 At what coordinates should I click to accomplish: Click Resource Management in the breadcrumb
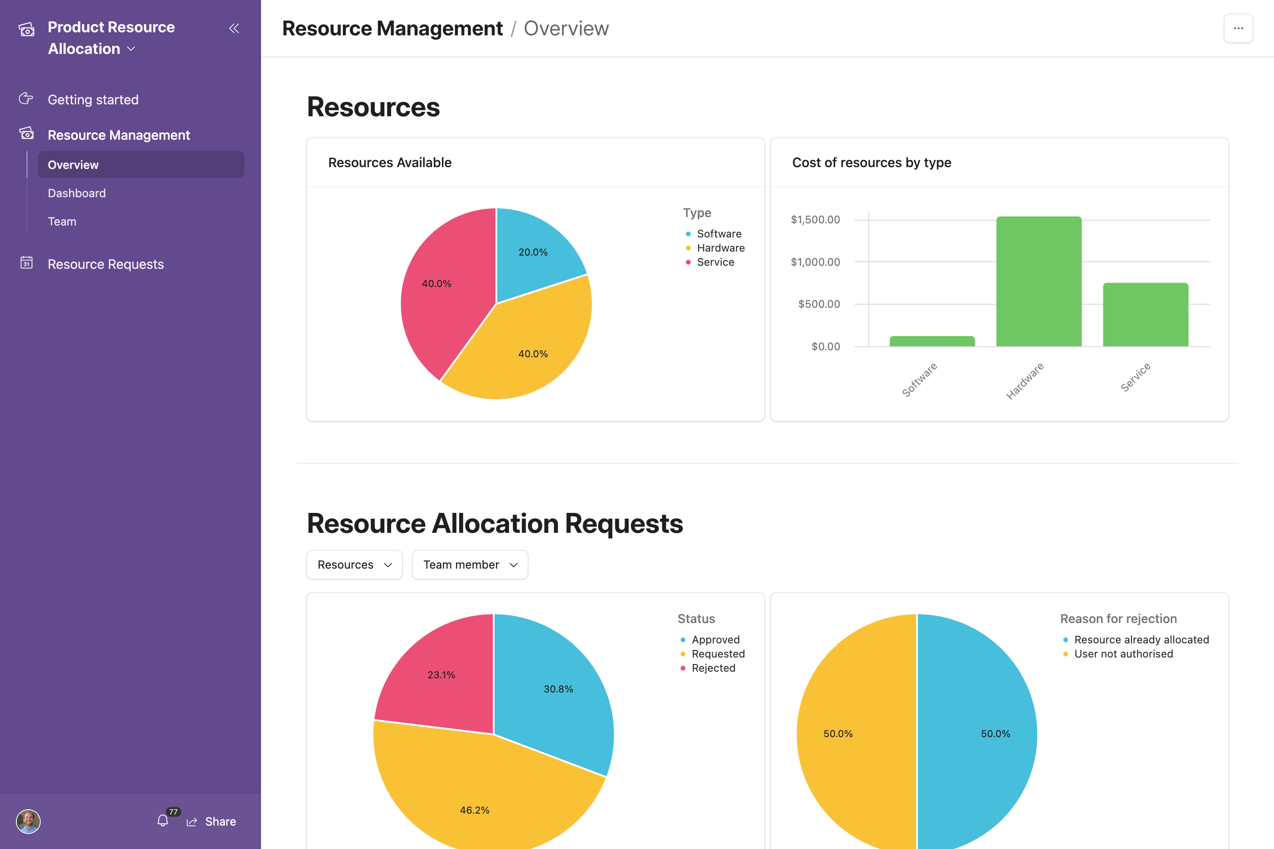coord(393,28)
